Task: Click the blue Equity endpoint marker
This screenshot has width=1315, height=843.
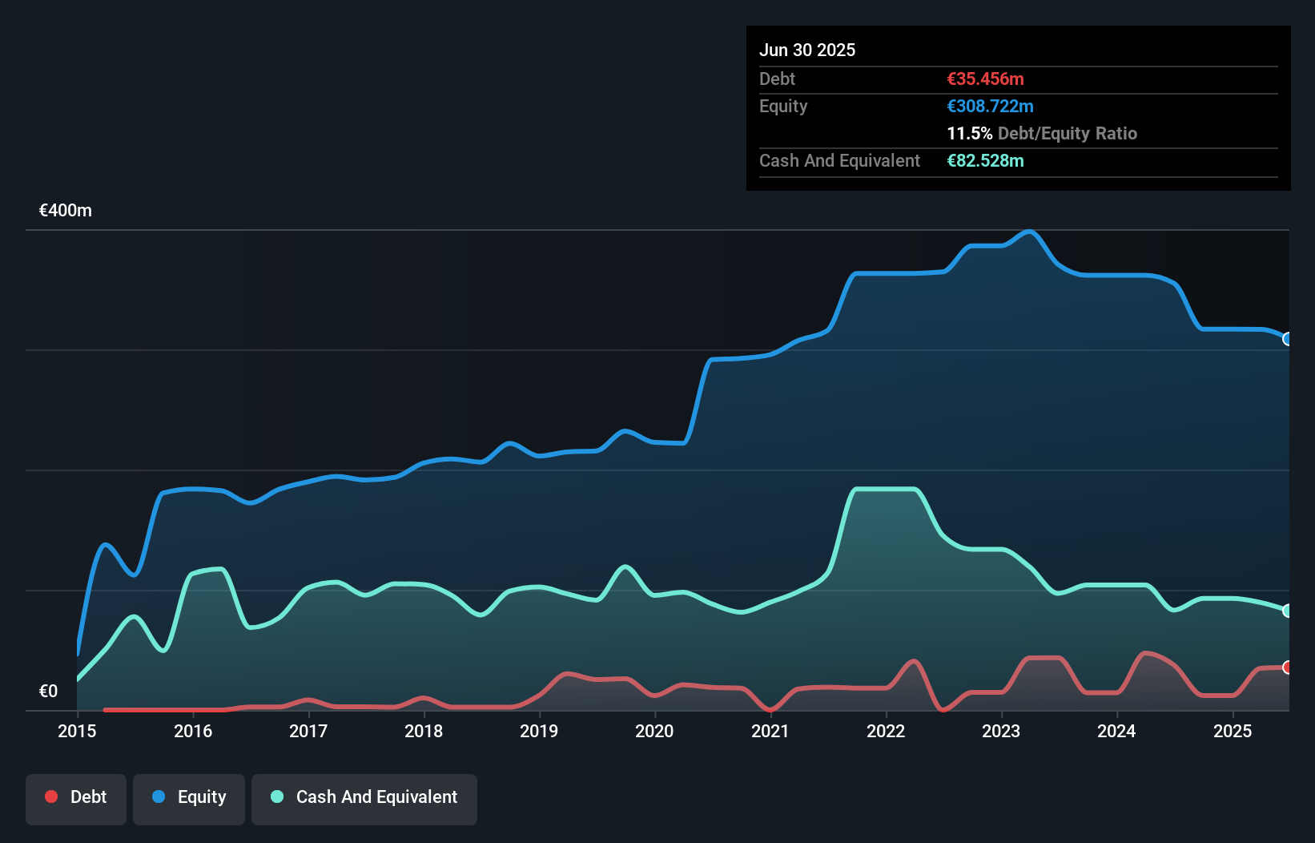Action: pyautogui.click(x=1287, y=339)
